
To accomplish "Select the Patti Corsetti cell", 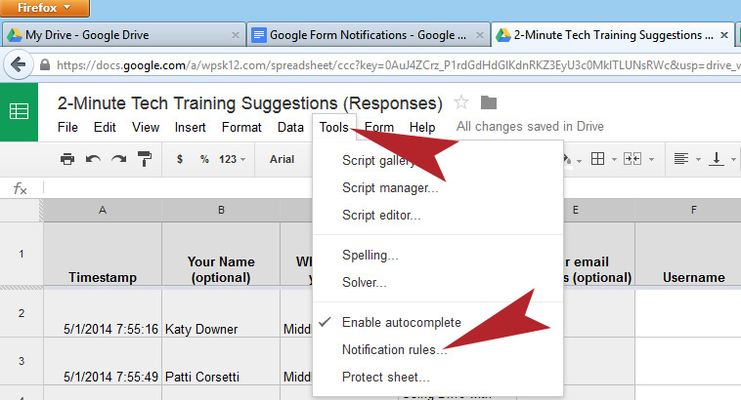I will pos(221,361).
